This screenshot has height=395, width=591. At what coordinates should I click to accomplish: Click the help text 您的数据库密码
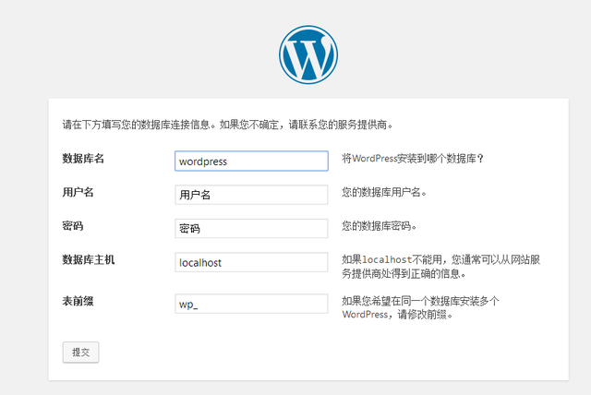(x=379, y=226)
